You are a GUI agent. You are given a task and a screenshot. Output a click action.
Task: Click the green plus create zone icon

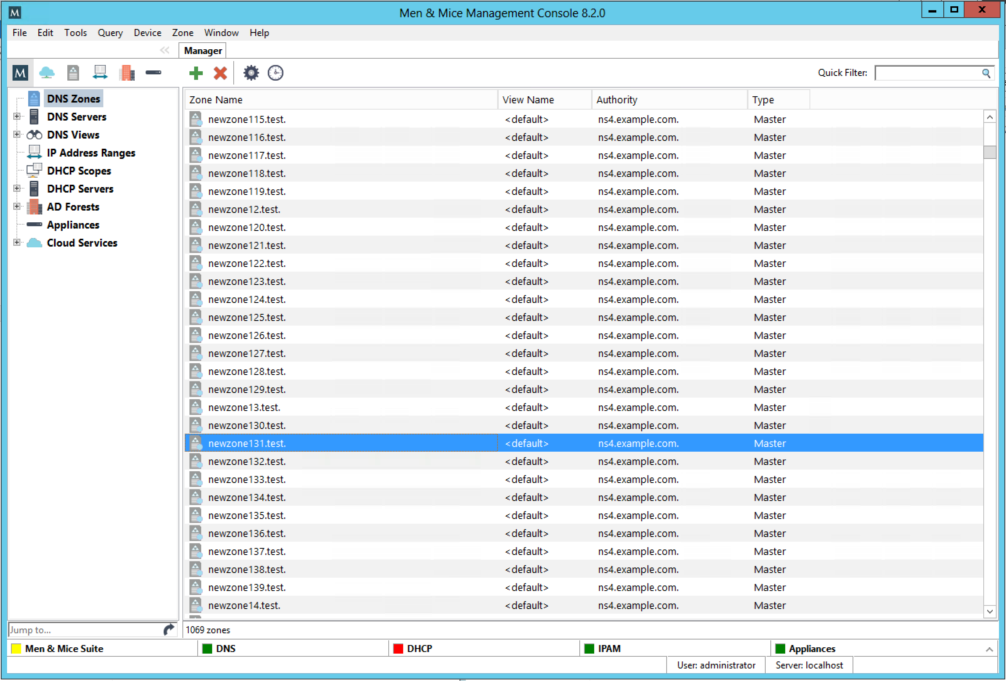(196, 73)
